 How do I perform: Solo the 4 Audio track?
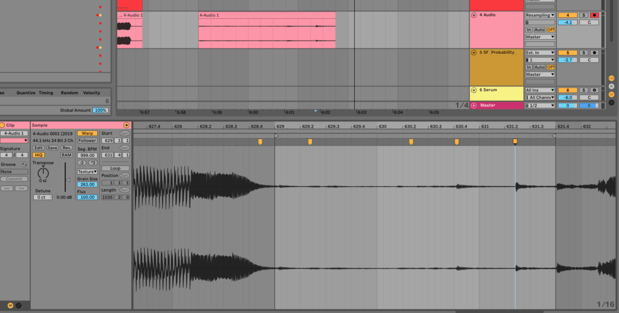(584, 15)
